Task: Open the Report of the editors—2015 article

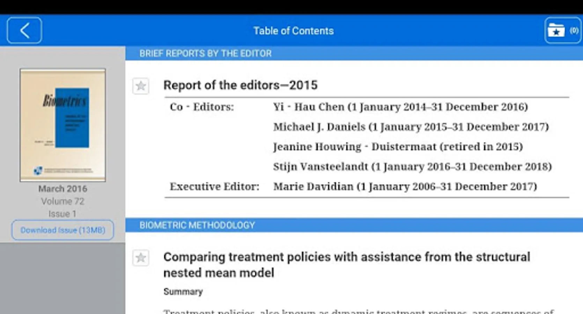Action: tap(241, 85)
